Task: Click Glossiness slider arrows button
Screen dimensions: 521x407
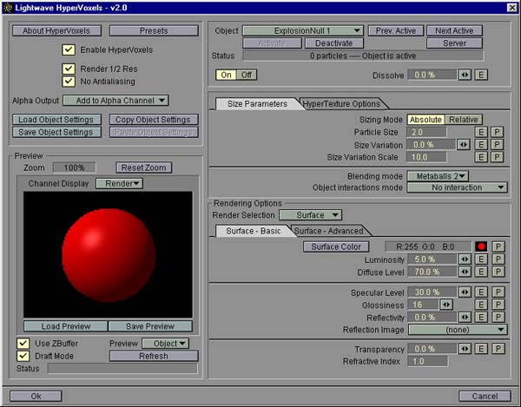Action: point(446,305)
